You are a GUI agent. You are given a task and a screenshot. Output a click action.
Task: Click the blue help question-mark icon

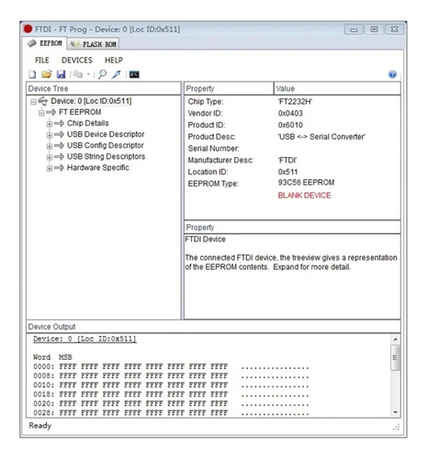392,74
